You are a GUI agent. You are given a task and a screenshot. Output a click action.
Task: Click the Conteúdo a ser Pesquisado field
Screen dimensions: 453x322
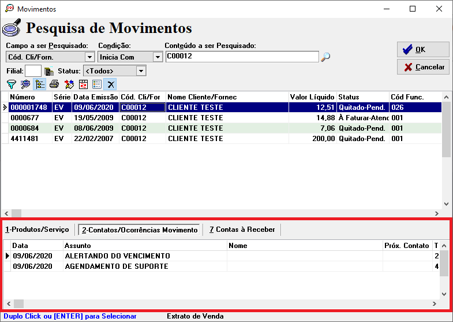[x=242, y=57]
